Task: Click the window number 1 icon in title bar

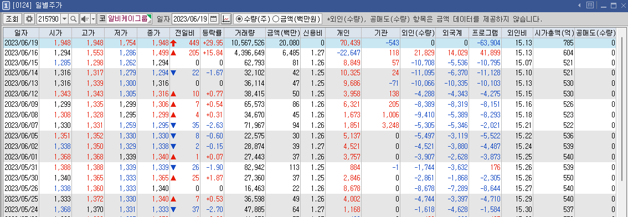Action: [x=6, y=5]
